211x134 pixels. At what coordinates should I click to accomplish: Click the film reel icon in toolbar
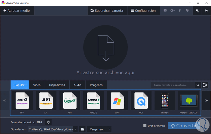tap(187, 10)
